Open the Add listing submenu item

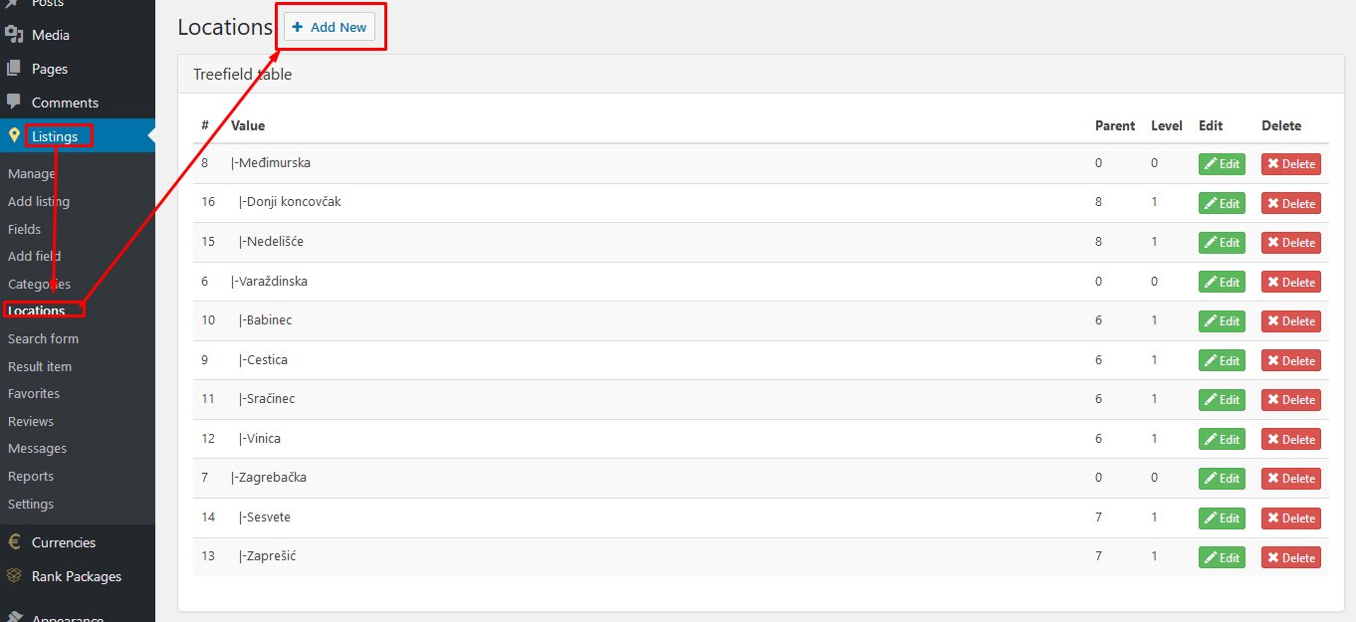[x=39, y=201]
